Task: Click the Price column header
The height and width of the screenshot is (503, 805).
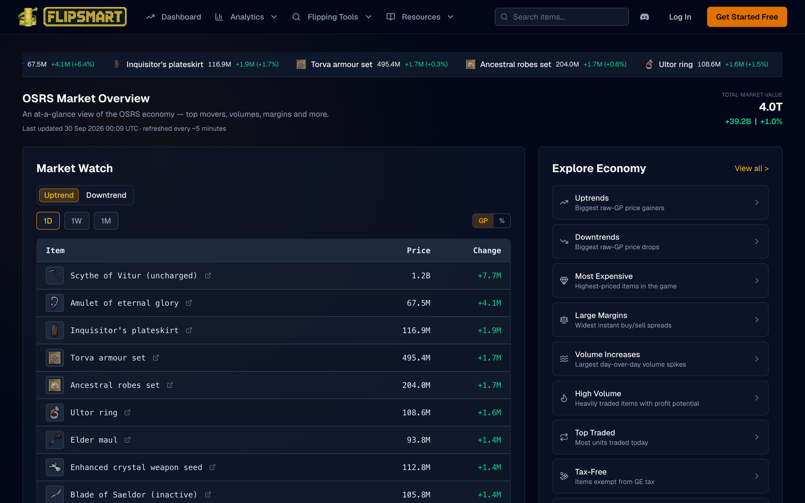Action: [419, 250]
